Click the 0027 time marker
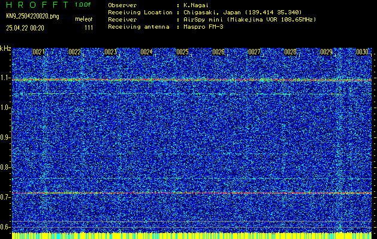The image size is (377, 239). tap(254, 52)
